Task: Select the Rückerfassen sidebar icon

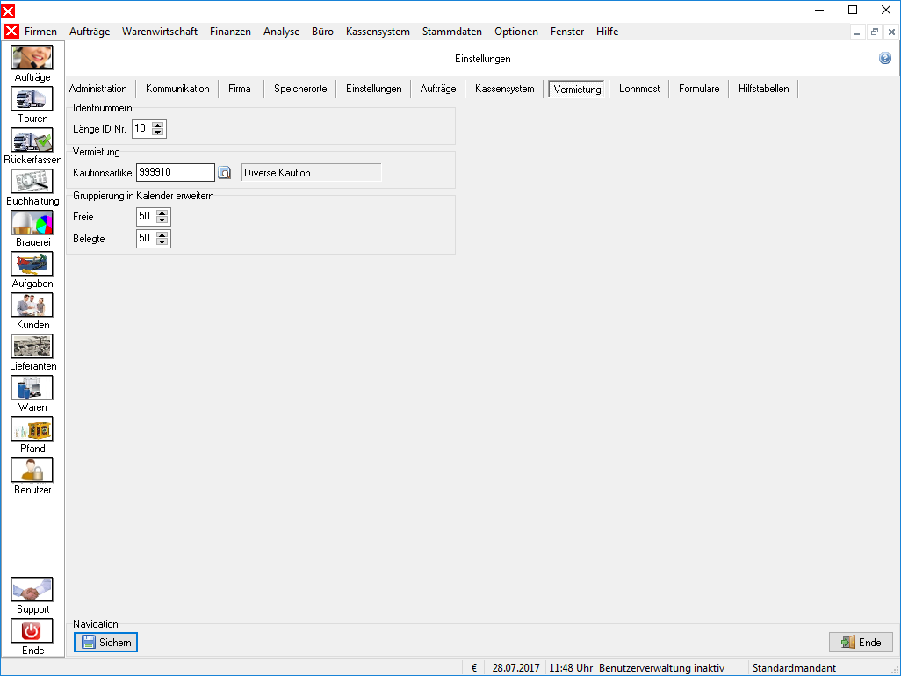Action: (x=32, y=140)
